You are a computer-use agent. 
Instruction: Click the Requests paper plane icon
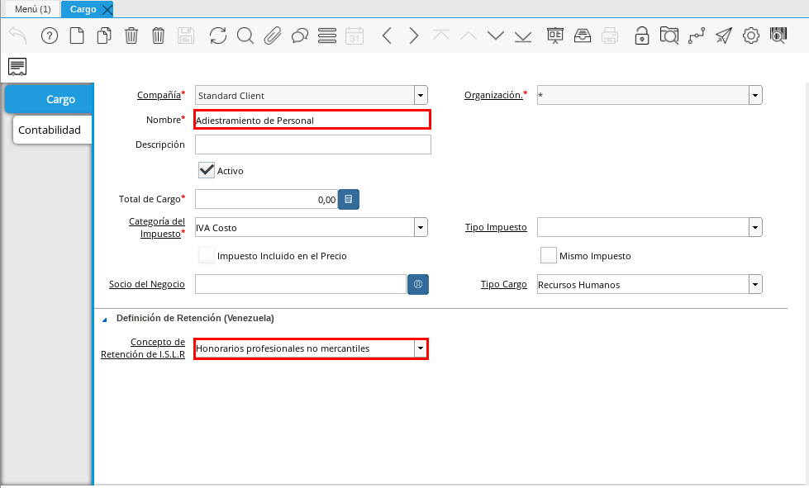(724, 36)
